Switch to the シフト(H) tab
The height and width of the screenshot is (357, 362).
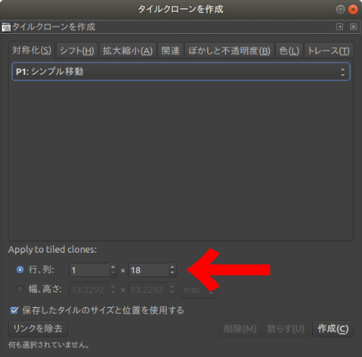click(x=77, y=51)
